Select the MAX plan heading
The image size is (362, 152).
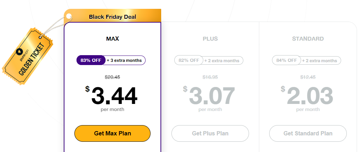click(112, 39)
